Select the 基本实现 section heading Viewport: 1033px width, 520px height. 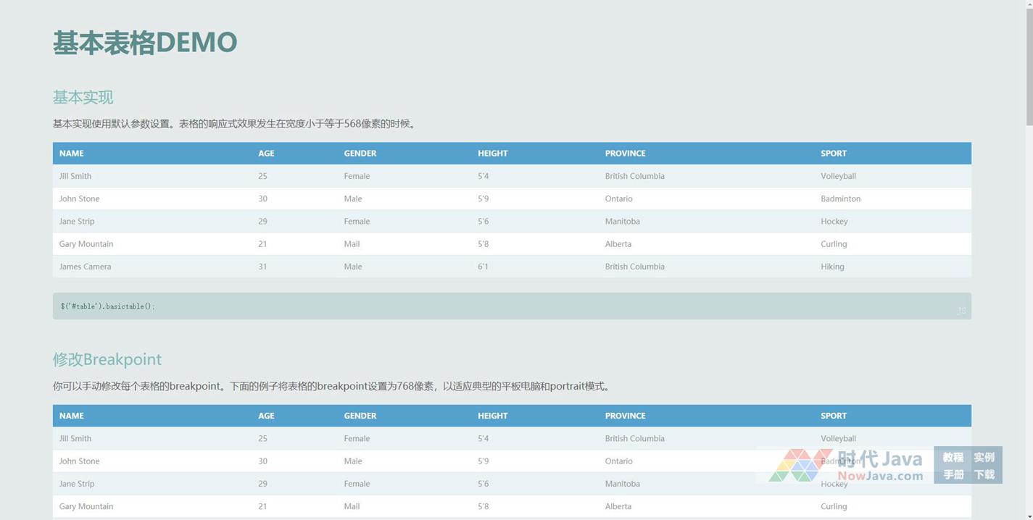[x=83, y=97]
